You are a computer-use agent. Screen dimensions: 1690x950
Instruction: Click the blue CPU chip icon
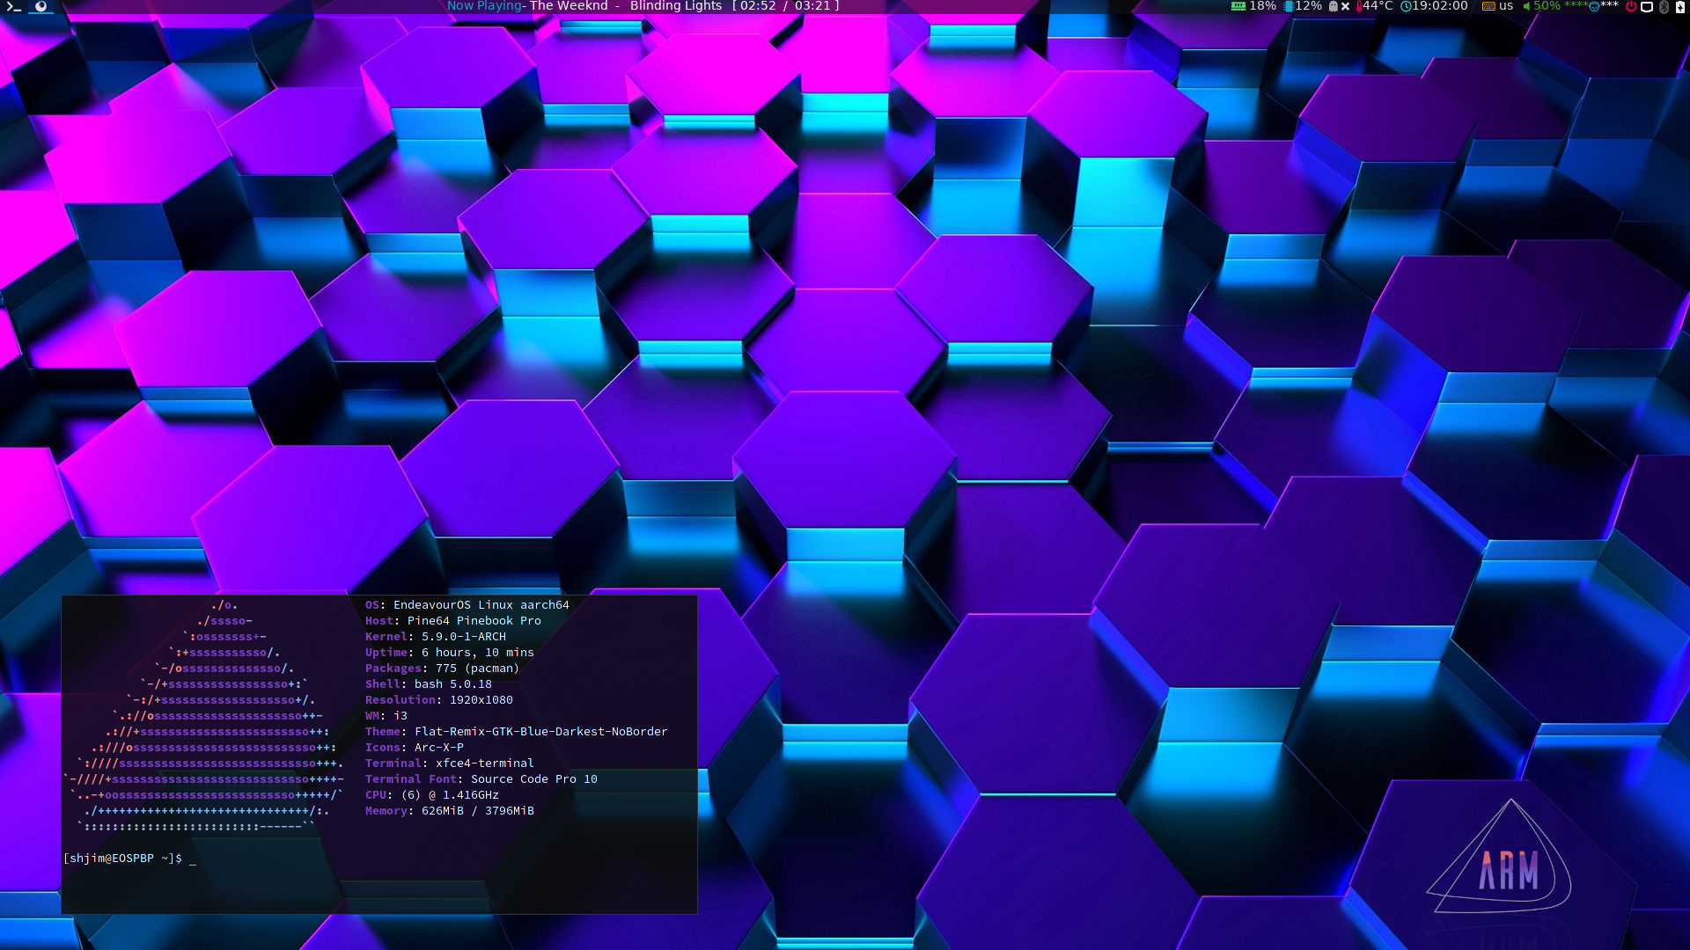click(x=1289, y=6)
